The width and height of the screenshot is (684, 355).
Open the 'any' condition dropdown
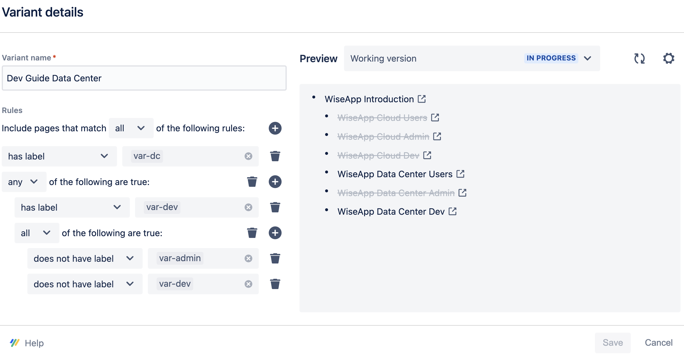coord(24,182)
